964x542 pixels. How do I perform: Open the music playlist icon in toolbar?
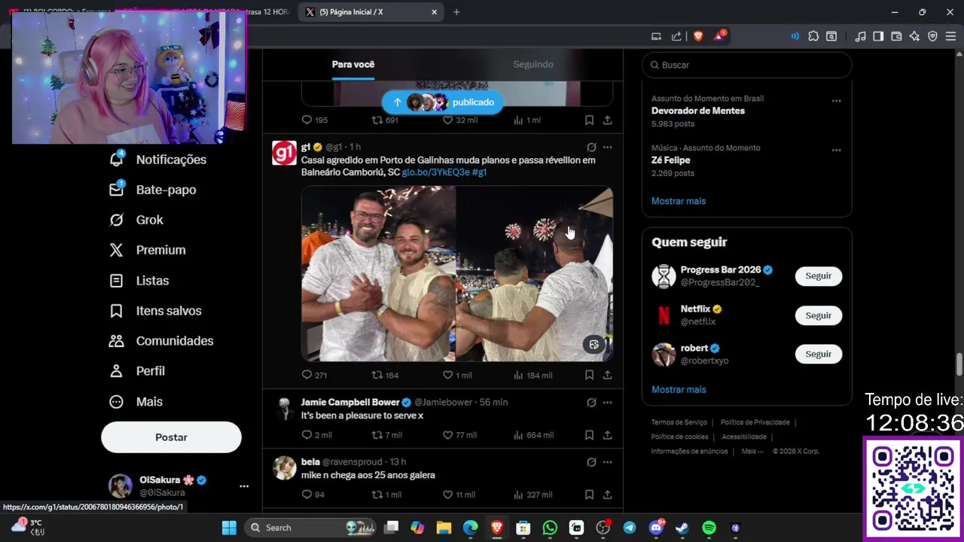[x=860, y=36]
